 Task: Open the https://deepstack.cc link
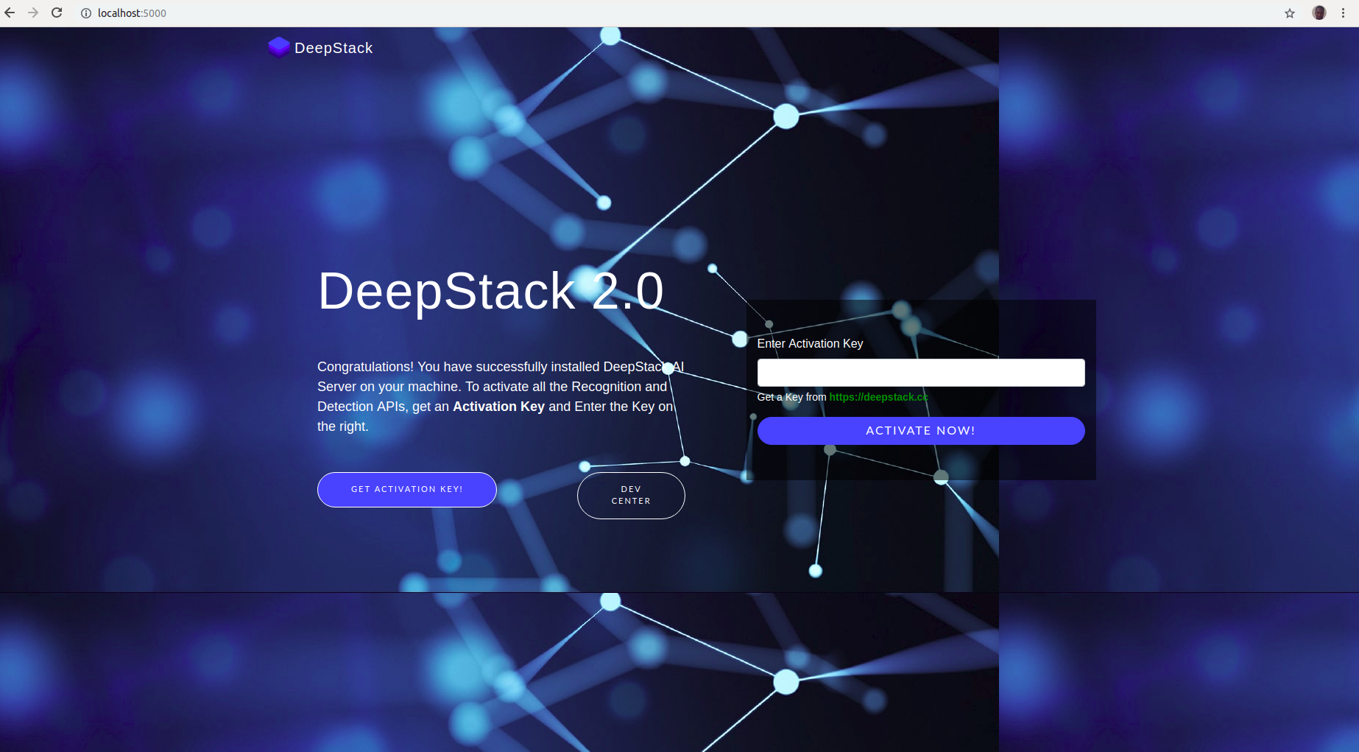pyautogui.click(x=878, y=397)
